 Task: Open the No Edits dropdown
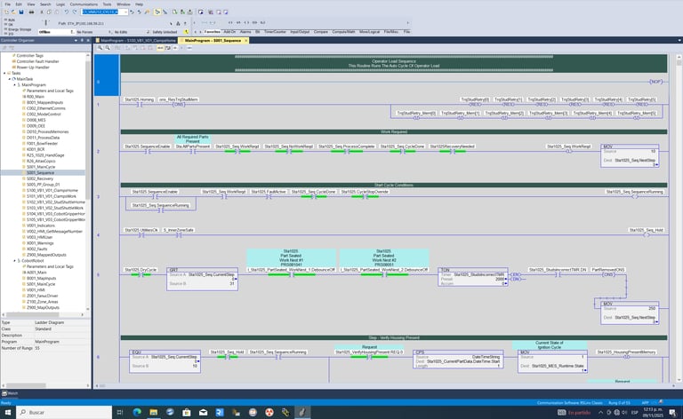pyautogui.click(x=148, y=32)
